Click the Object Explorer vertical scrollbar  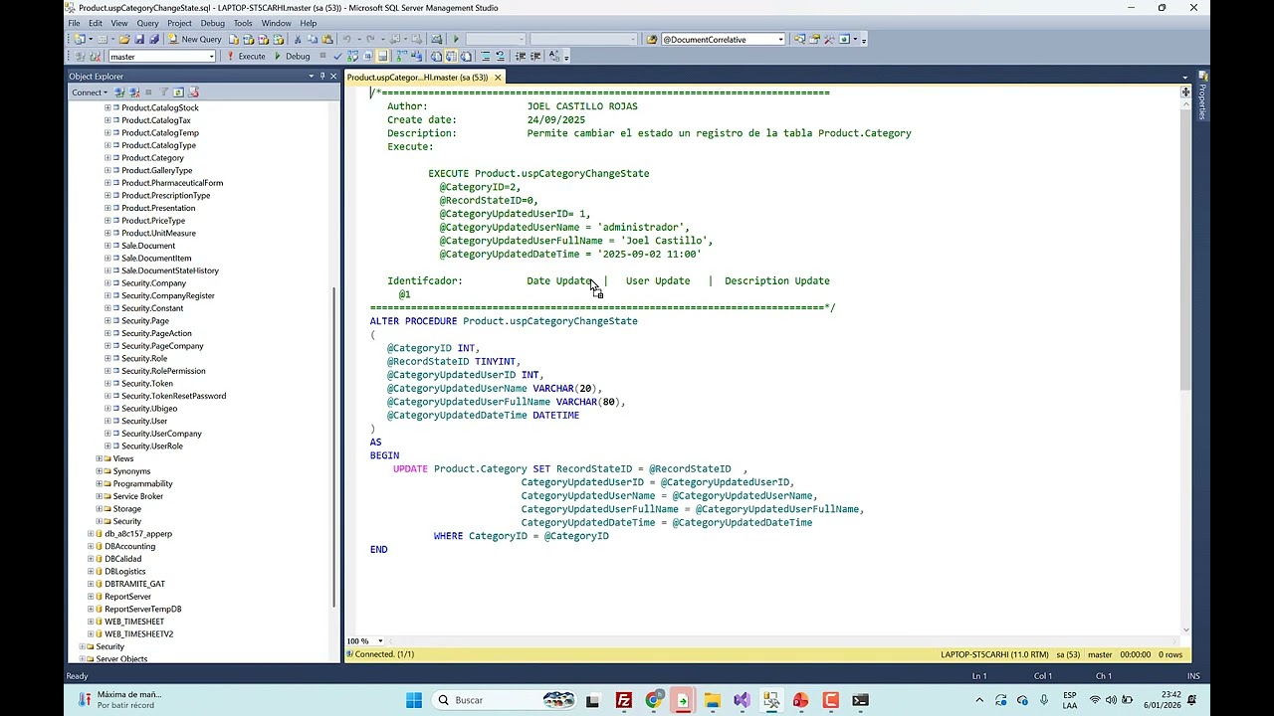tap(333, 447)
